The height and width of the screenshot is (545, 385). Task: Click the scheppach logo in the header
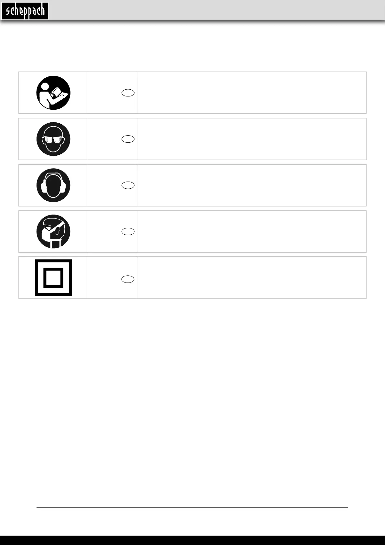point(25,11)
